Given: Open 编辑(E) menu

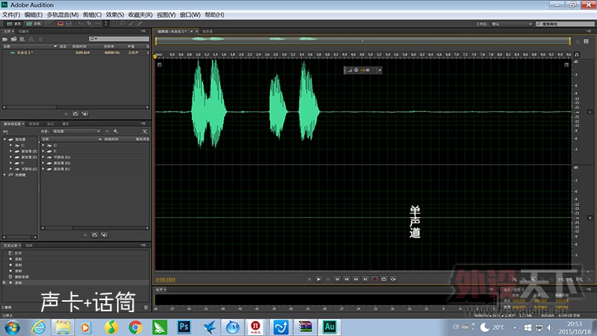Looking at the screenshot, I should coord(34,15).
